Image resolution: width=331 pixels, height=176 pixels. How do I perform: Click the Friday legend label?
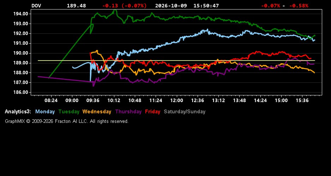point(153,112)
